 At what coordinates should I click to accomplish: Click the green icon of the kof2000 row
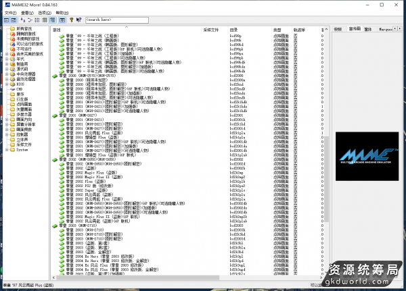click(55, 76)
